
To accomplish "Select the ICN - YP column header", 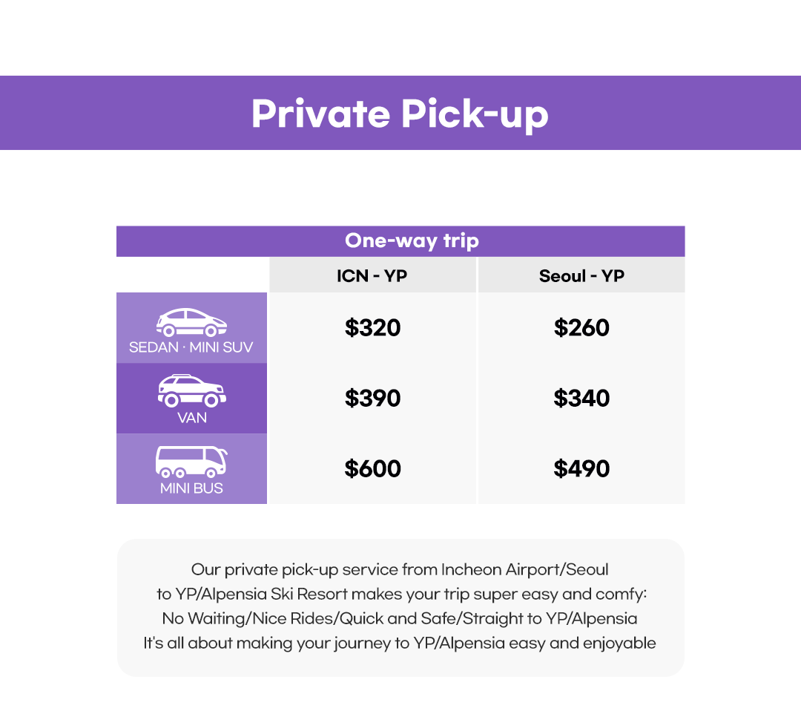I will tap(372, 276).
